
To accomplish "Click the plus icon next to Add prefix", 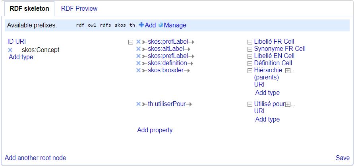I will pyautogui.click(x=141, y=25).
